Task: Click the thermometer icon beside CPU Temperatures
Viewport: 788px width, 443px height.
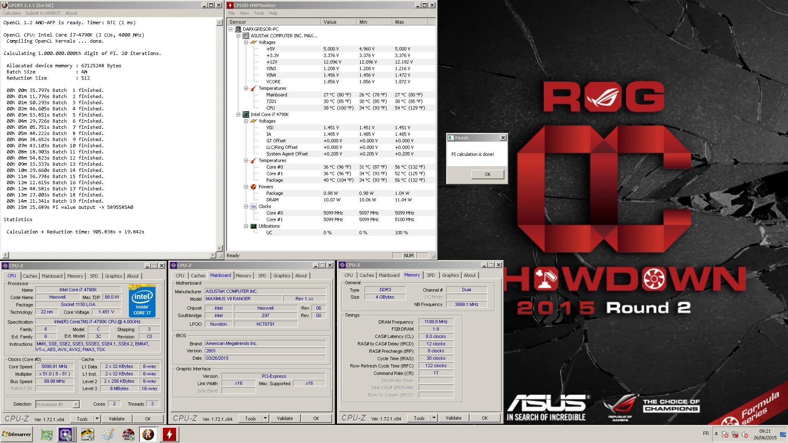Action: pyautogui.click(x=254, y=160)
